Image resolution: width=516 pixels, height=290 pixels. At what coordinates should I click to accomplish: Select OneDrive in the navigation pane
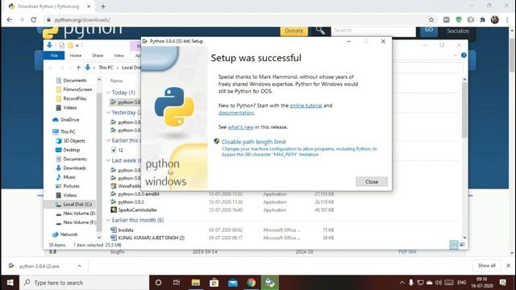[x=69, y=120]
